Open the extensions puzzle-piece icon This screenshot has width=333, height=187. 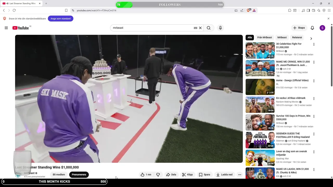[290, 10]
